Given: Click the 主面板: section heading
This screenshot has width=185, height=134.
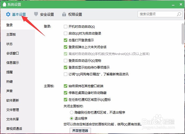Looking at the screenshot, I should (49, 86).
